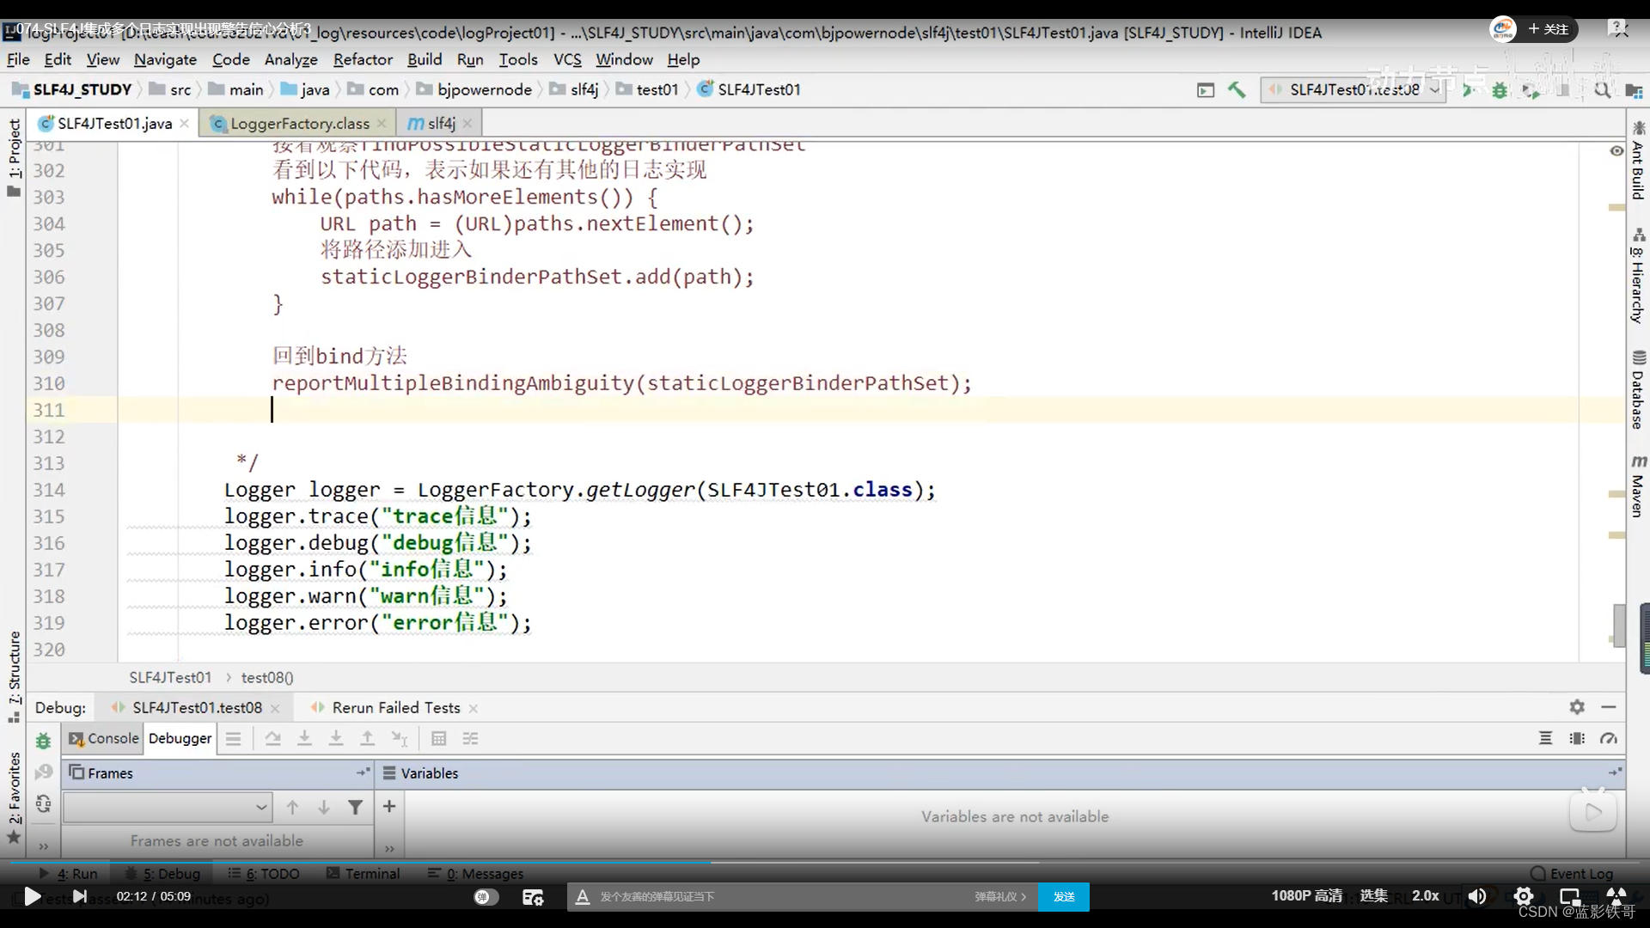Click the Force Step Into icon
The image size is (1650, 928).
pyautogui.click(x=336, y=738)
